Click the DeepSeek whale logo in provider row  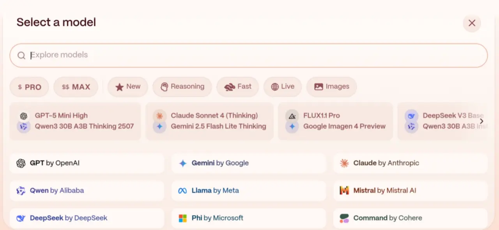[x=21, y=218]
